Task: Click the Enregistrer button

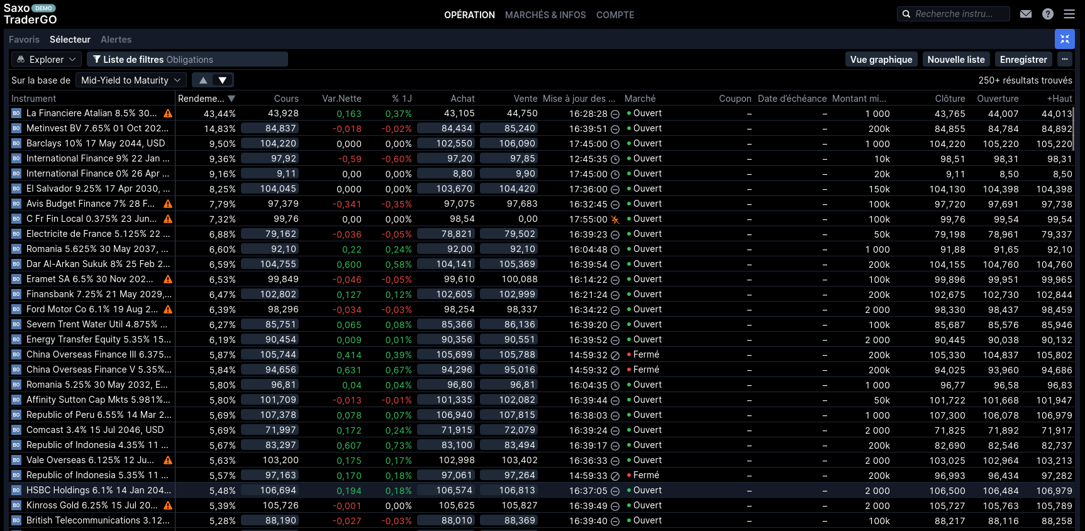Action: 1023,59
